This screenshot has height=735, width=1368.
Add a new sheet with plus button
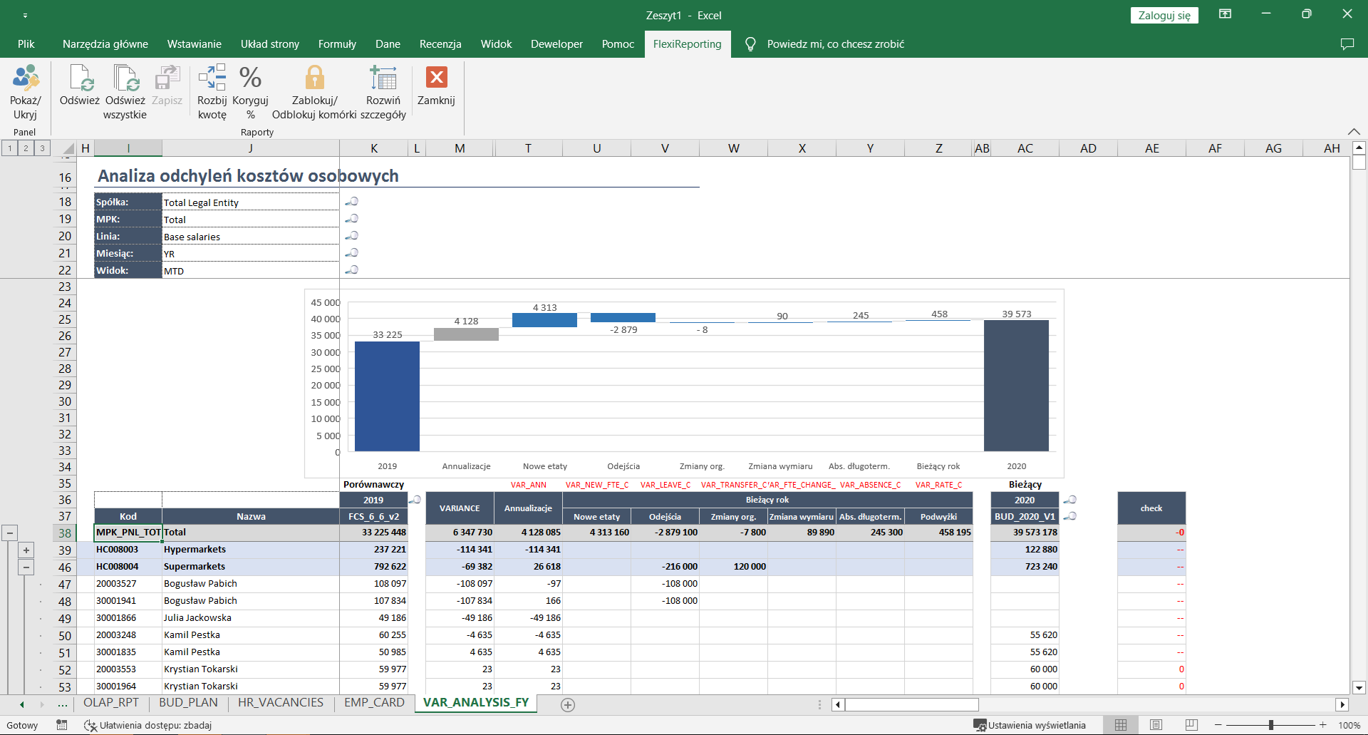pos(568,704)
